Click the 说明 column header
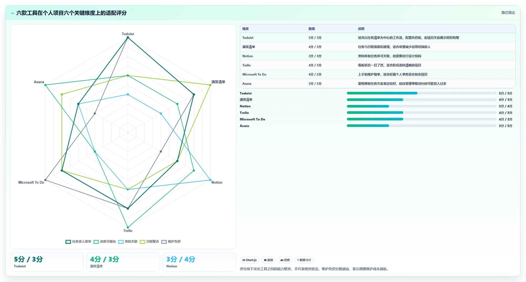This screenshot has width=526, height=282. point(361,29)
